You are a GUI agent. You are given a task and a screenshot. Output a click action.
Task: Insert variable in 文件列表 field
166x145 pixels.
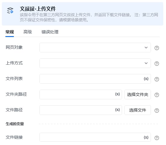pos(146,79)
